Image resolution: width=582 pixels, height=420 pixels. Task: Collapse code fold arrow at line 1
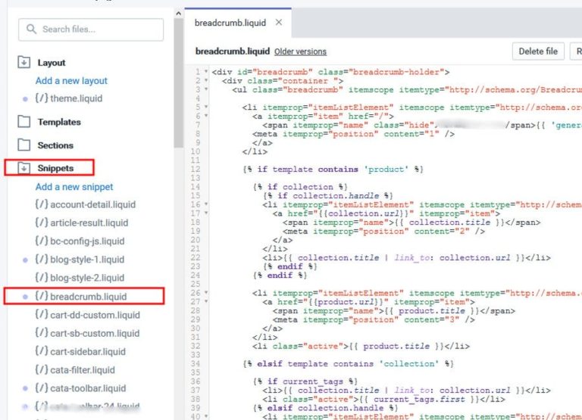click(206, 72)
